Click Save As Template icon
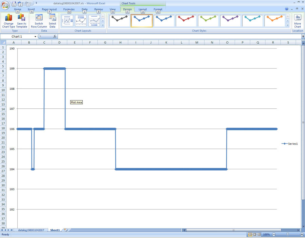 click(22, 21)
